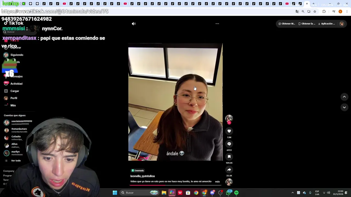
Task: Open the comments bubble showing 6933
Action: (229, 144)
